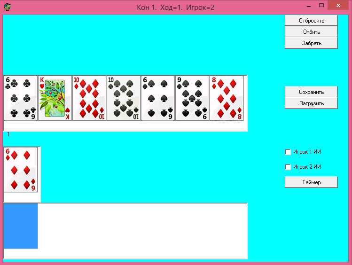Select the eight of diamonds card
The height and width of the screenshot is (265, 352).
coord(227,98)
